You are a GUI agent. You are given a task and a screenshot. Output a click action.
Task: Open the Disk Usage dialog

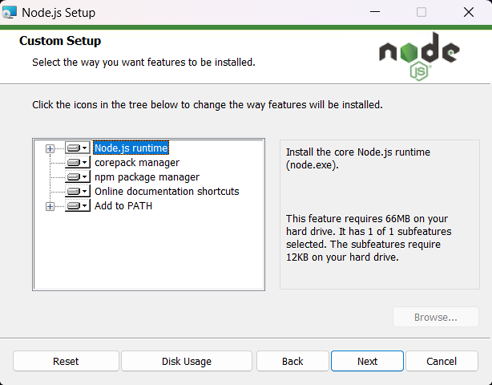click(187, 361)
